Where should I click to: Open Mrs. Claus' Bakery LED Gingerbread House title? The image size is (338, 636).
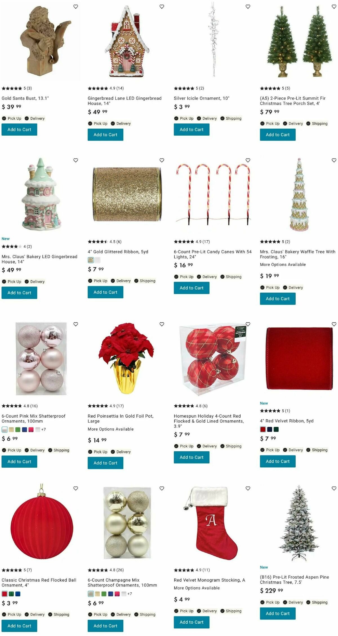(x=39, y=259)
